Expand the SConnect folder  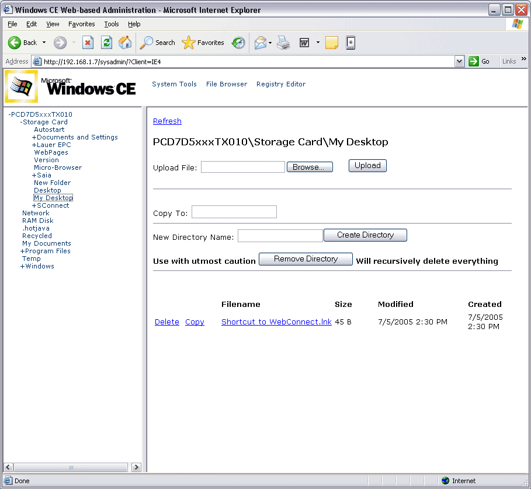(x=34, y=205)
